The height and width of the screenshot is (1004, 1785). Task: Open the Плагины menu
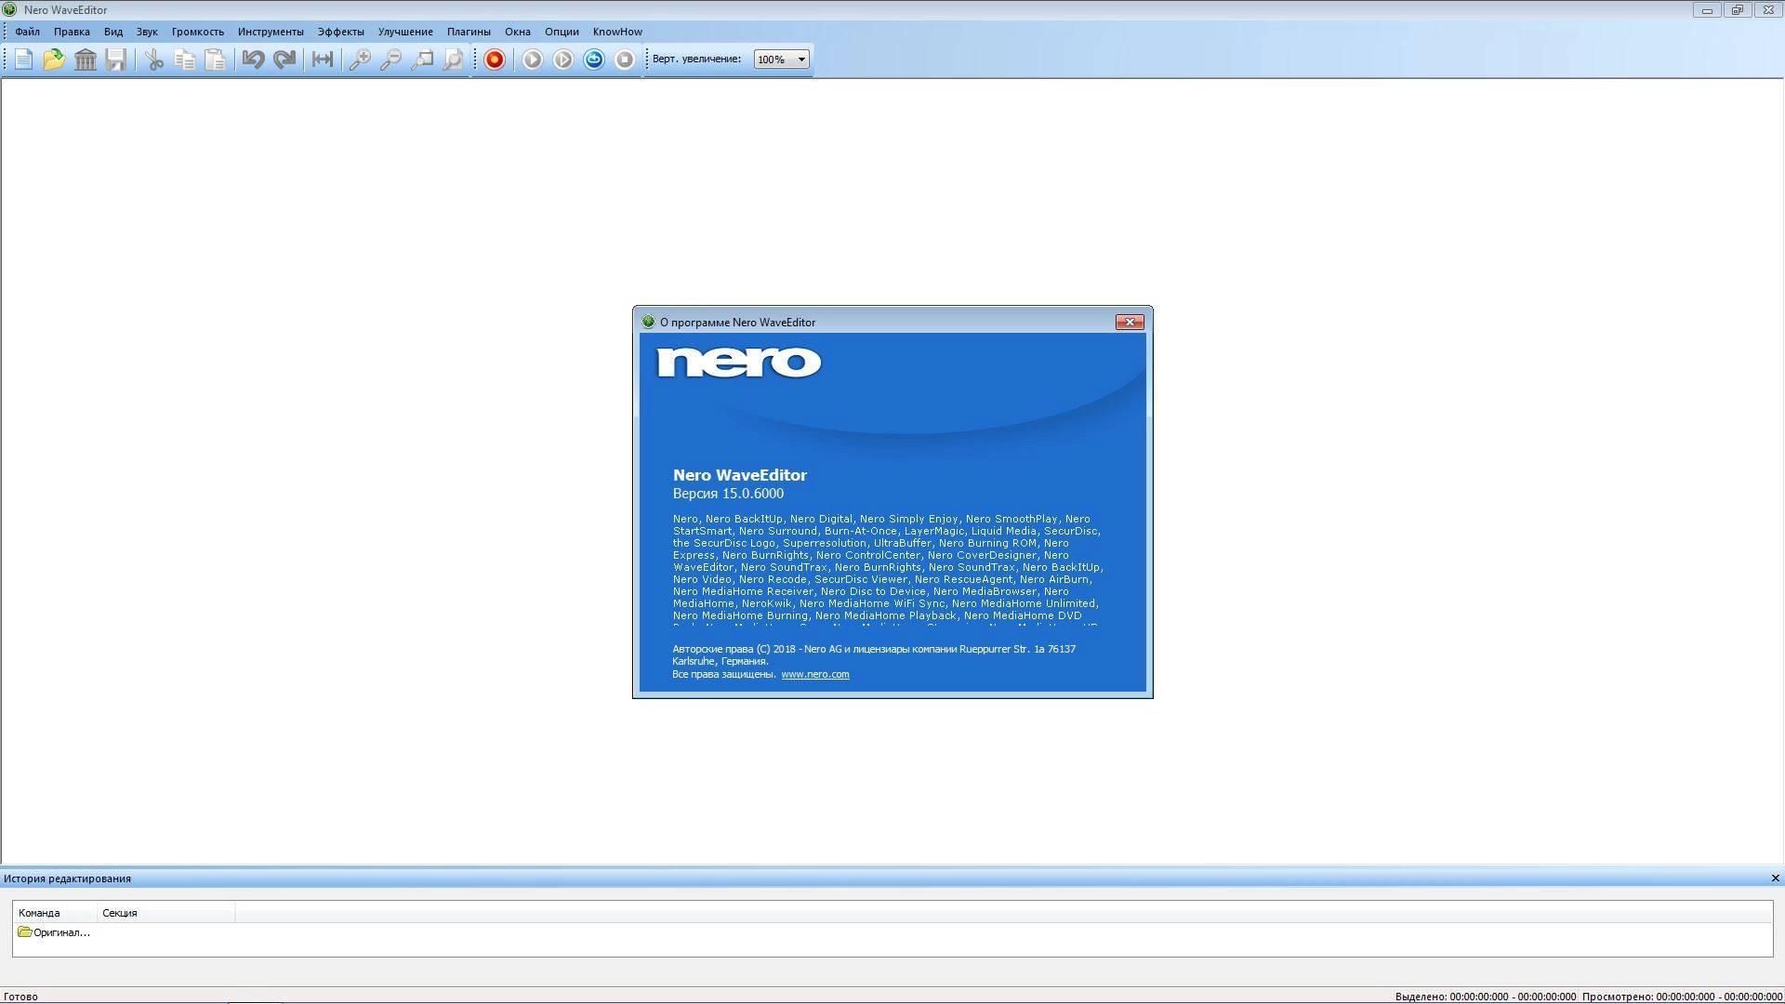click(x=469, y=32)
